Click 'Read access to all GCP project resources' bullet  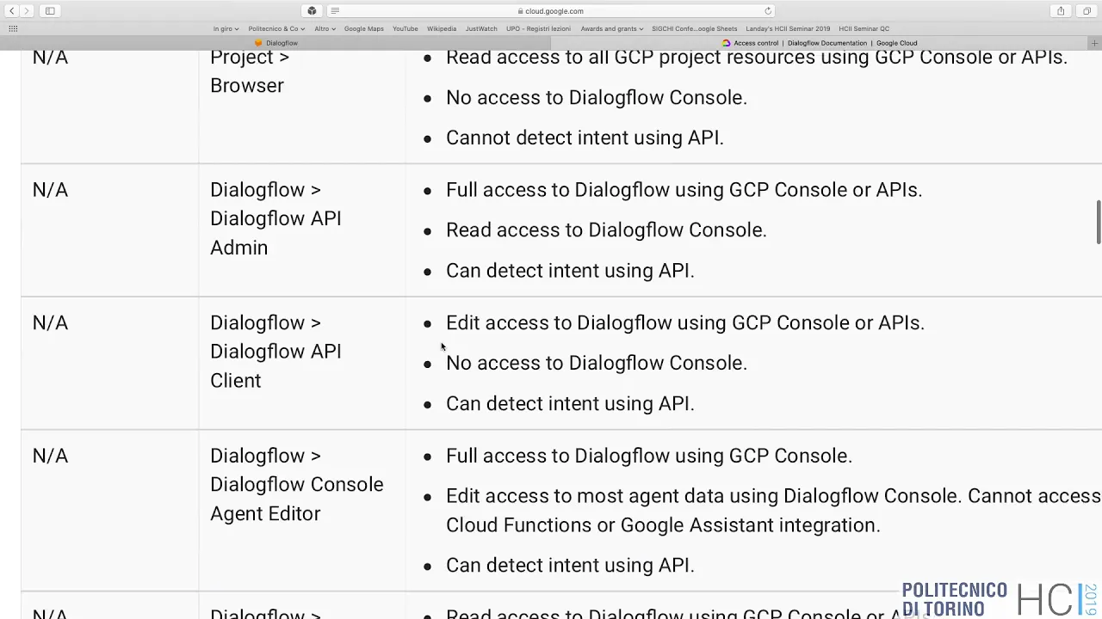click(757, 58)
